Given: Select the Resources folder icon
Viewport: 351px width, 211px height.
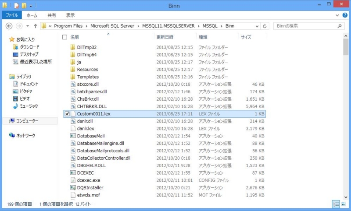Looking at the screenshot, I should tap(73, 70).
